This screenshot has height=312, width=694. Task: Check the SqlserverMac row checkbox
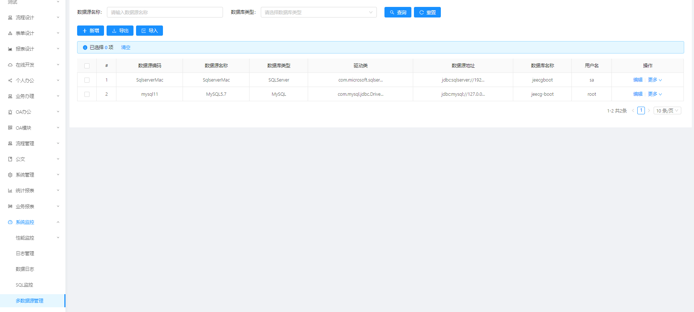[x=87, y=80]
